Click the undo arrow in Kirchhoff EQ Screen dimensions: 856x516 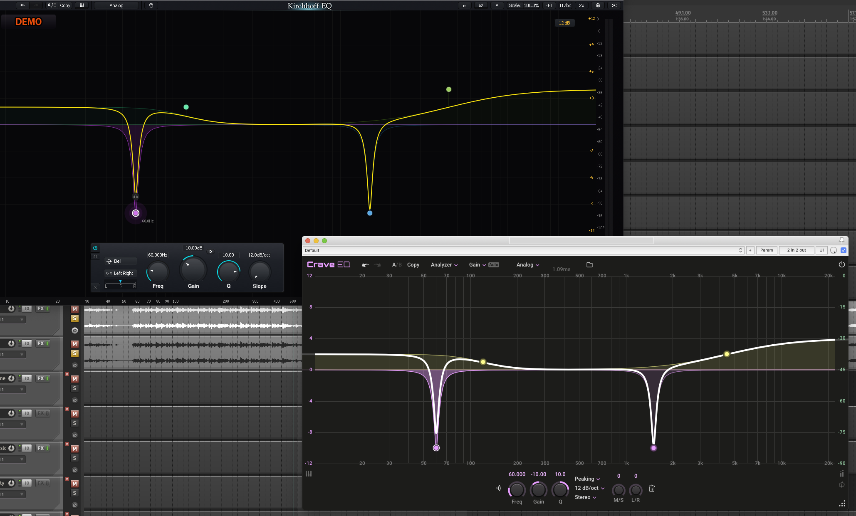click(x=22, y=5)
